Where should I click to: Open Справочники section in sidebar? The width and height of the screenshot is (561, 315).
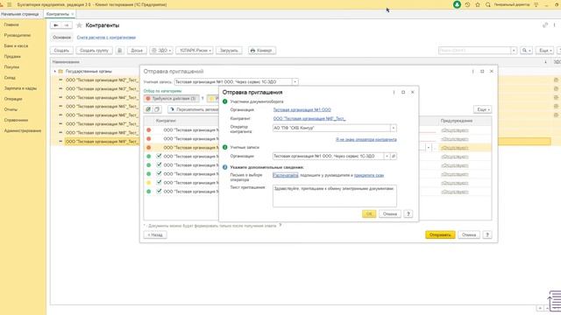click(x=16, y=120)
